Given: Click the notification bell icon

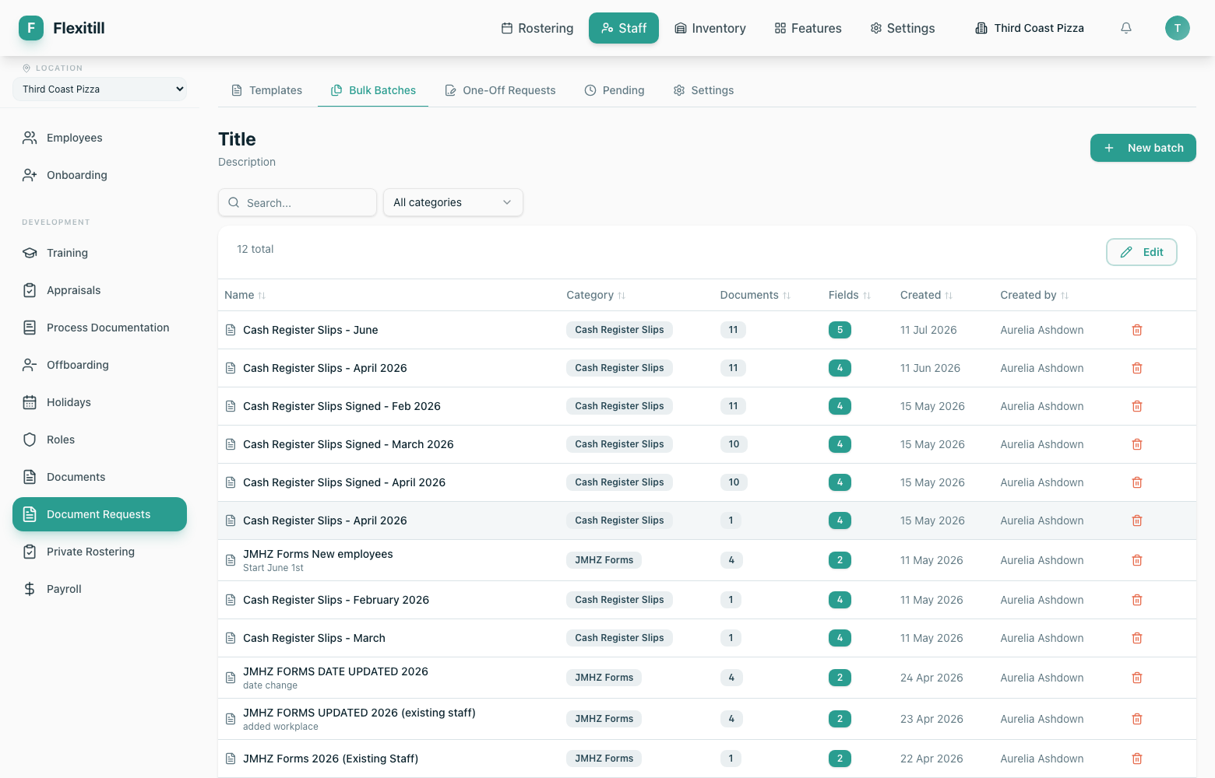Looking at the screenshot, I should tap(1126, 28).
